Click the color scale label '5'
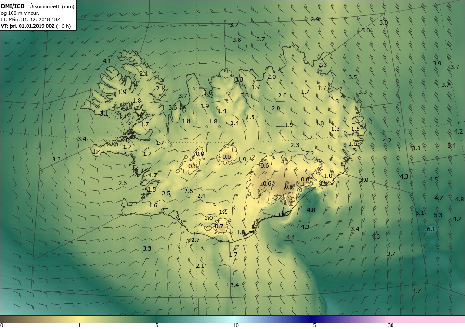The height and width of the screenshot is (329, 465). (157, 325)
